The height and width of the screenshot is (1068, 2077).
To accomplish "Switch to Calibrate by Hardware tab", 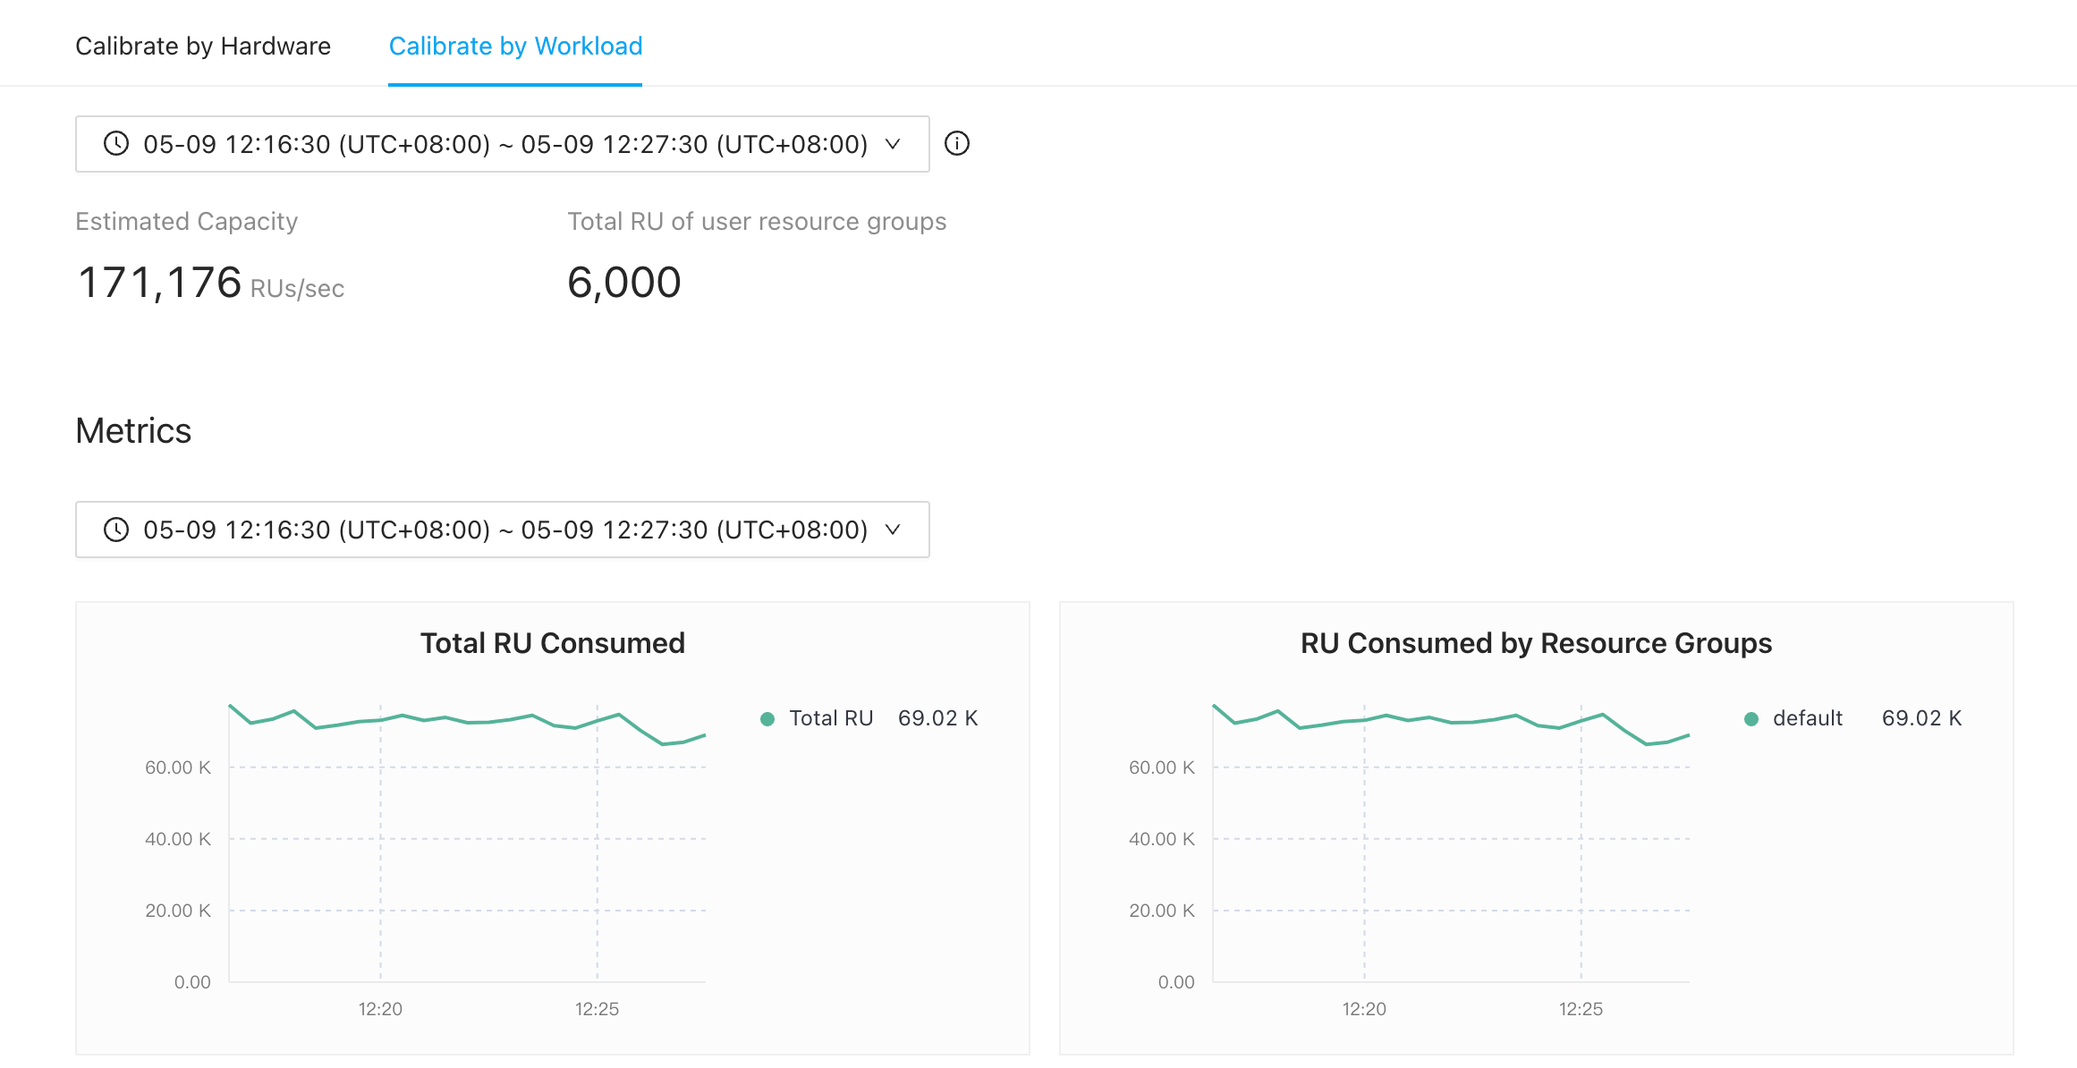I will coord(203,46).
